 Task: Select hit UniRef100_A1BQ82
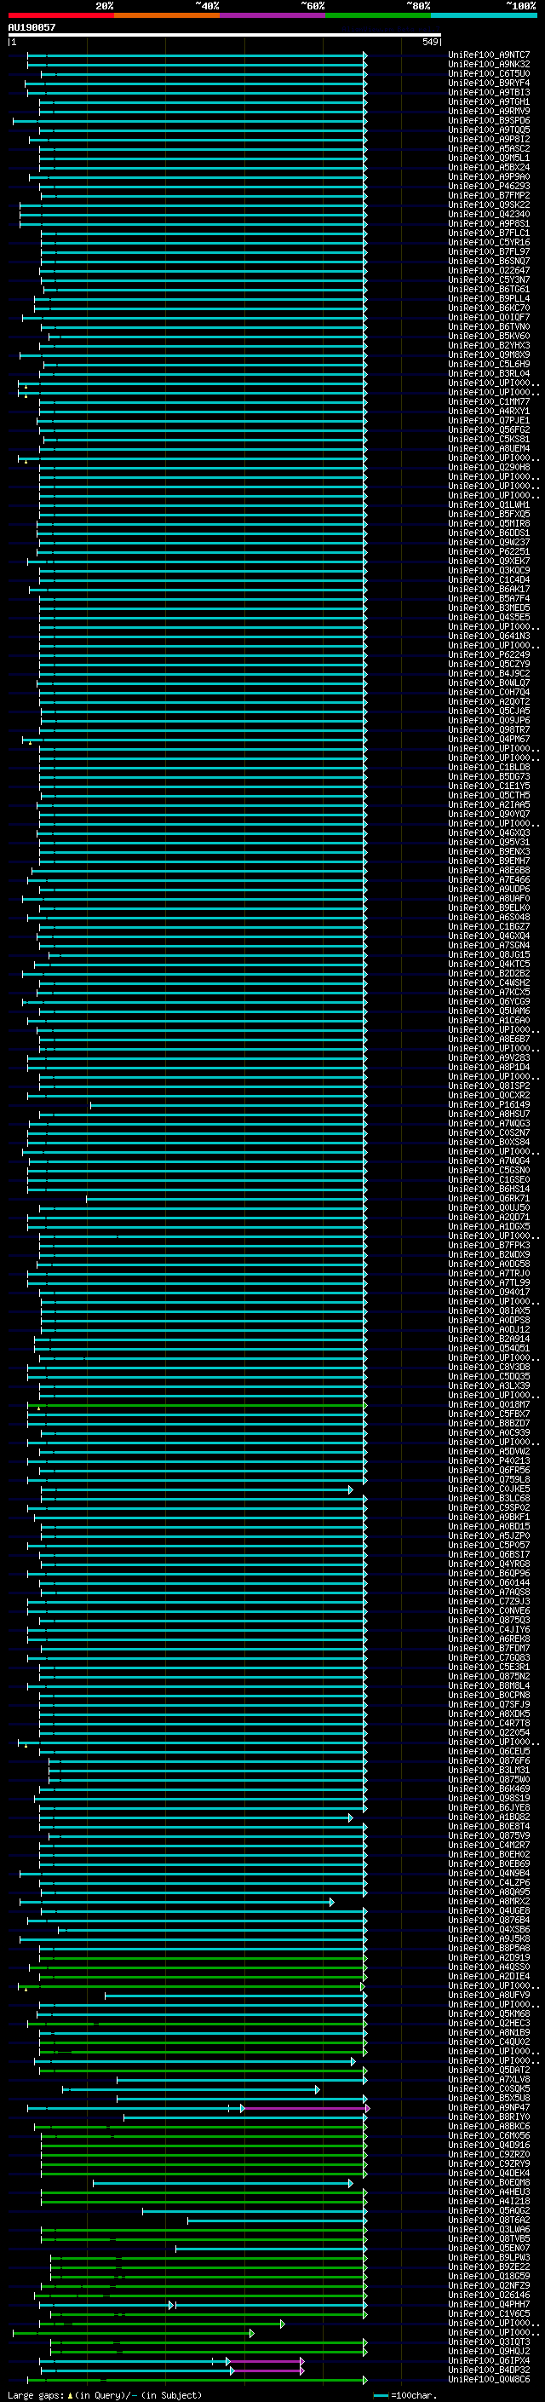coord(489,1817)
